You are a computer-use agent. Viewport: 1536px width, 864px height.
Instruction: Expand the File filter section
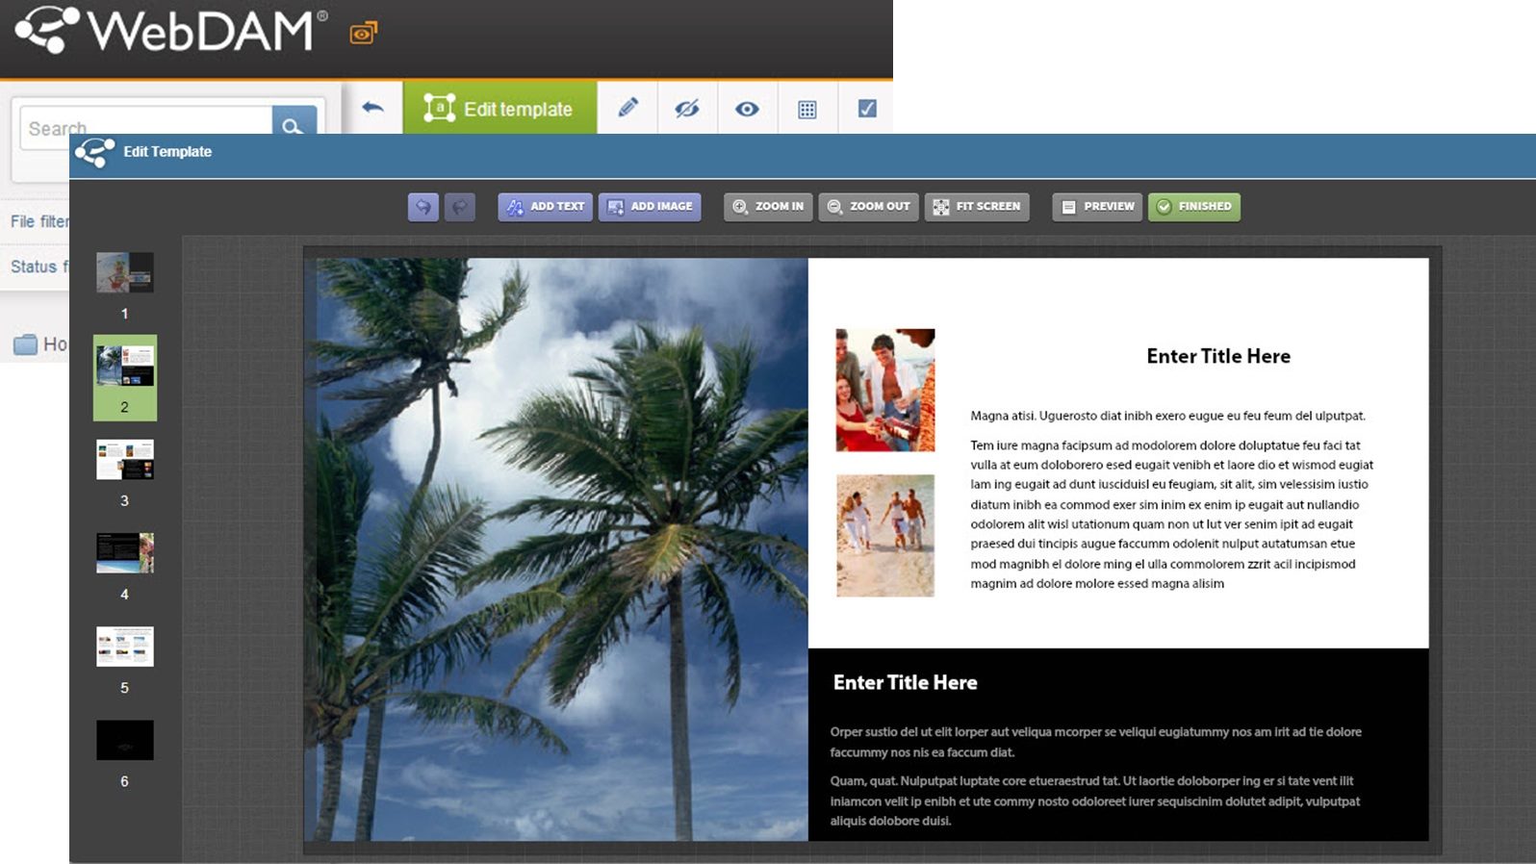pos(38,221)
